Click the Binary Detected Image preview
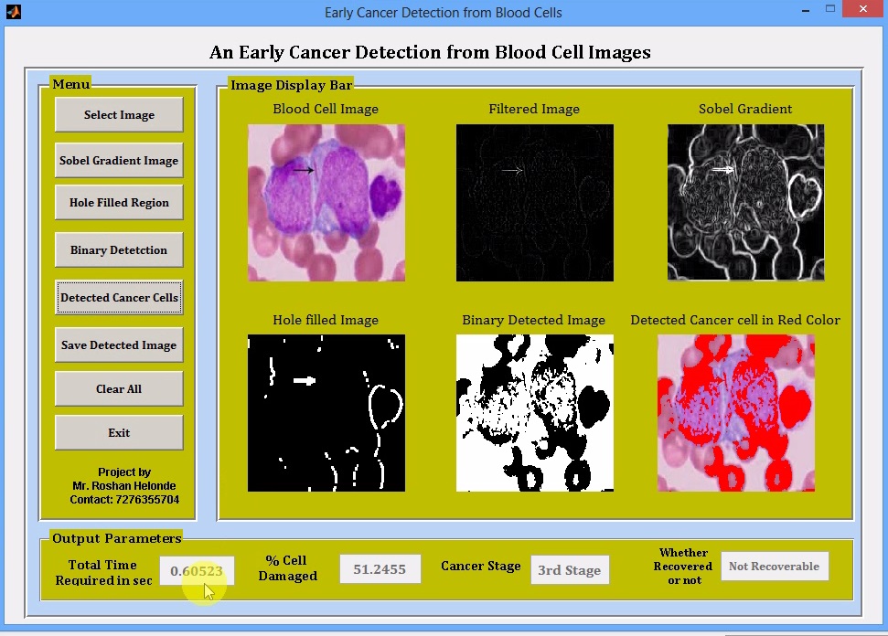 tap(534, 413)
